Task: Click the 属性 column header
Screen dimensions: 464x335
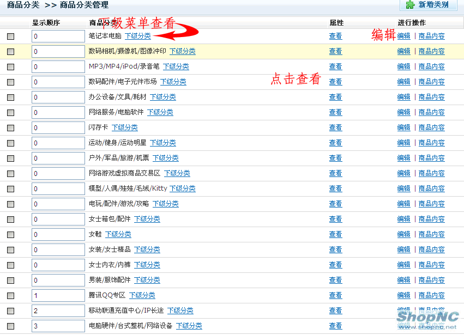Action: 336,23
